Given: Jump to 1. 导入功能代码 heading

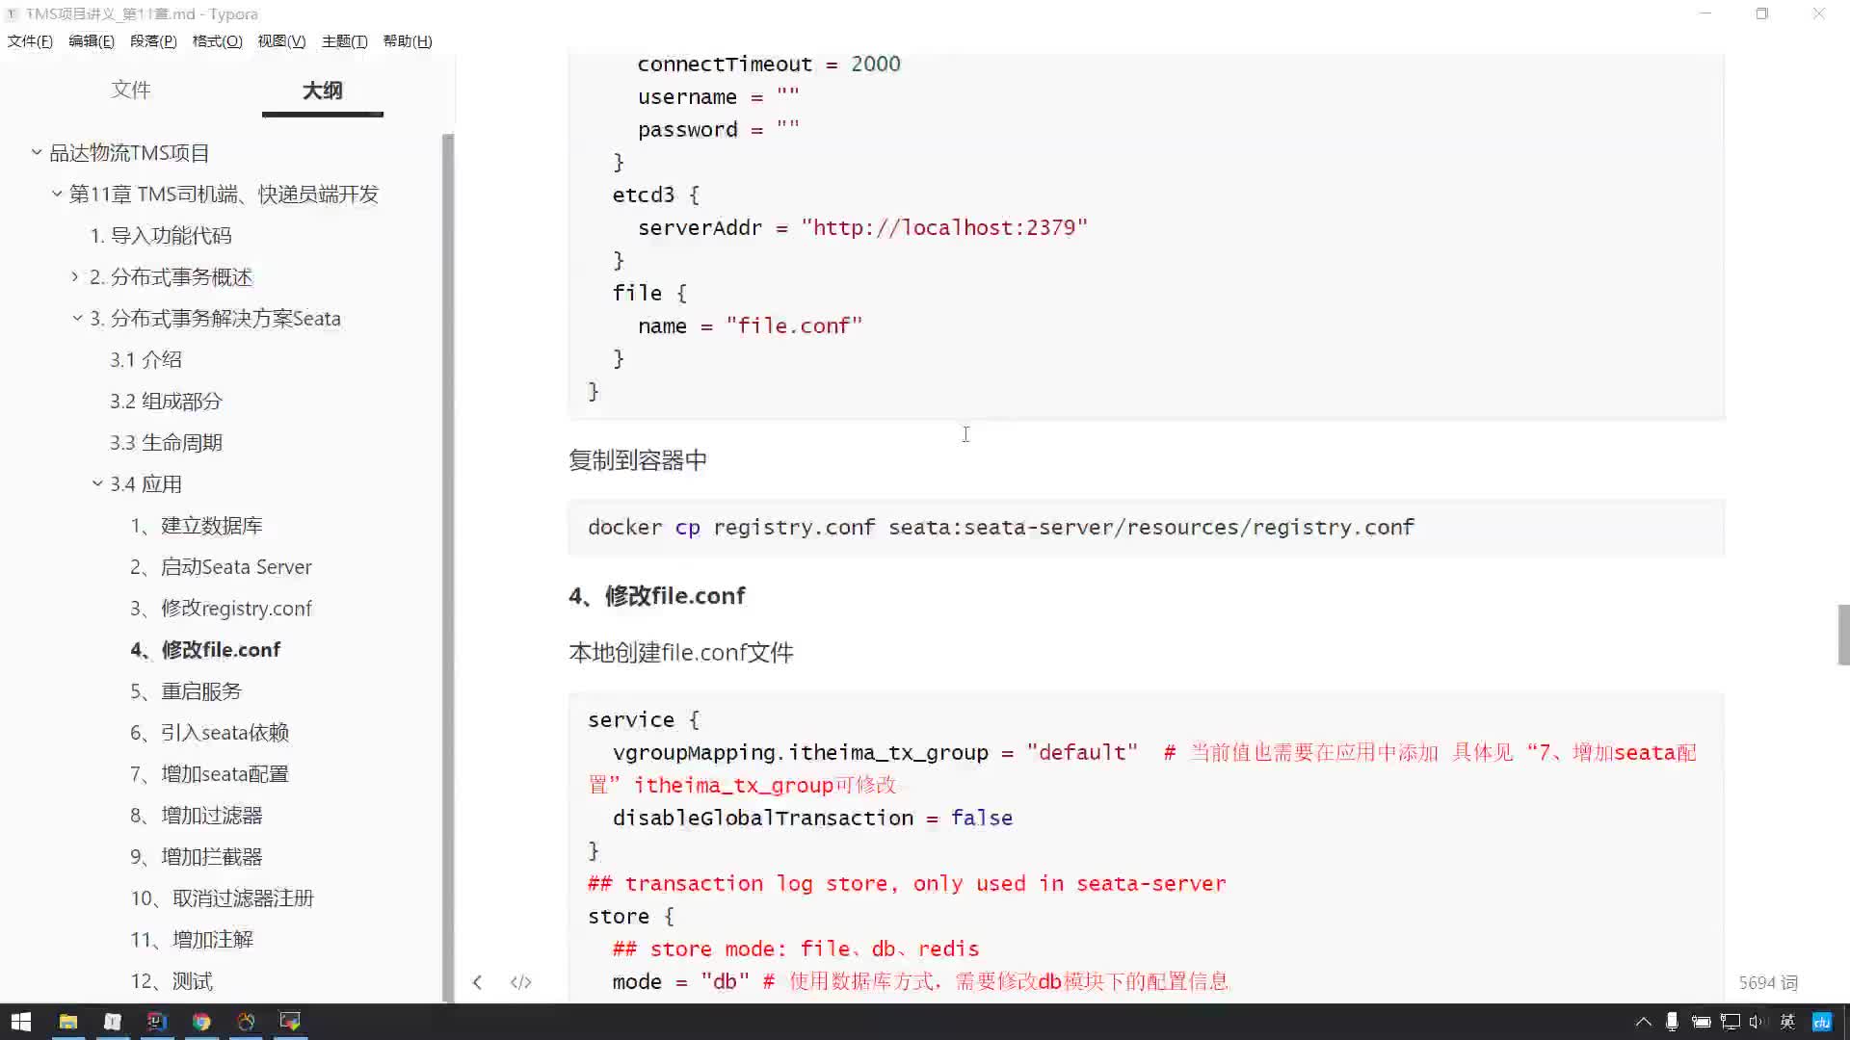Looking at the screenshot, I should coord(161,236).
